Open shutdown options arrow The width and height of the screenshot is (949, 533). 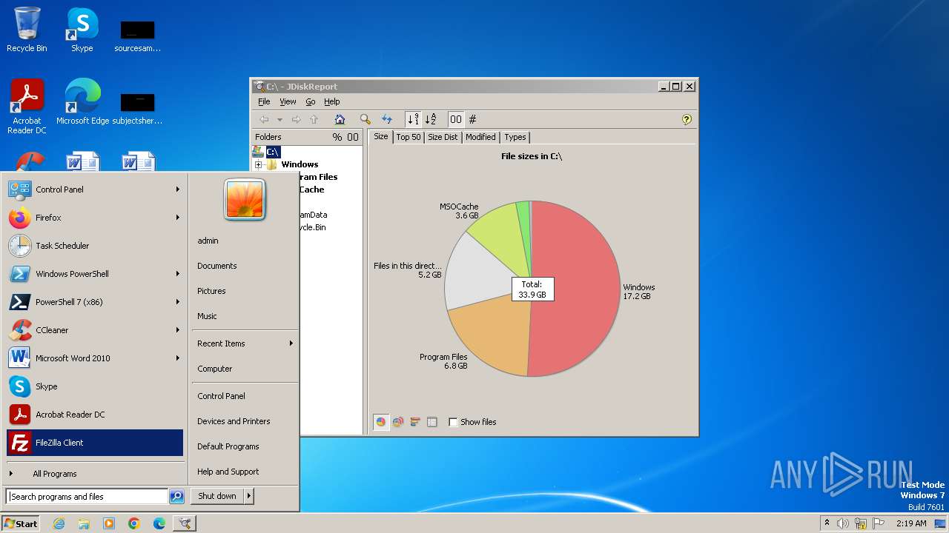249,496
